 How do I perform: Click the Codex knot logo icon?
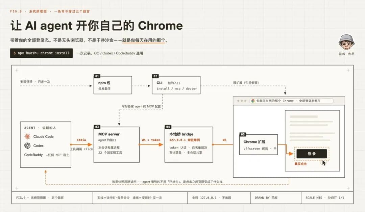27,145
